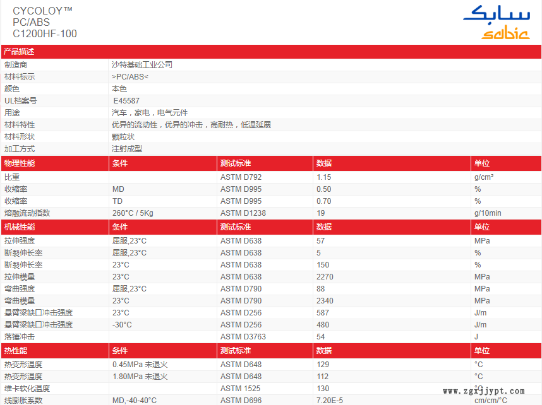The image size is (542, 405).
Task: Click 条件 header in 机械性能 section
Action: [120, 227]
